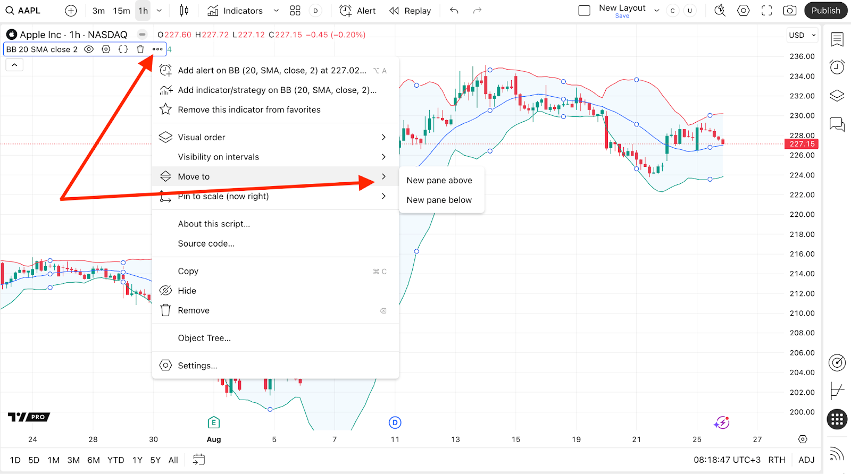Open the chat bubbles icon in sidebar
The width and height of the screenshot is (851, 474).
[x=837, y=124]
